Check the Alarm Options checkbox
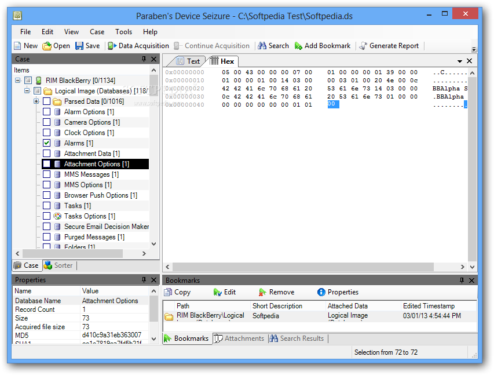Image resolution: width=494 pixels, height=375 pixels. (x=47, y=112)
